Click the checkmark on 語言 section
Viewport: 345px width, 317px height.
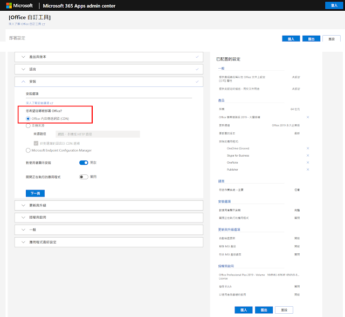pos(197,69)
